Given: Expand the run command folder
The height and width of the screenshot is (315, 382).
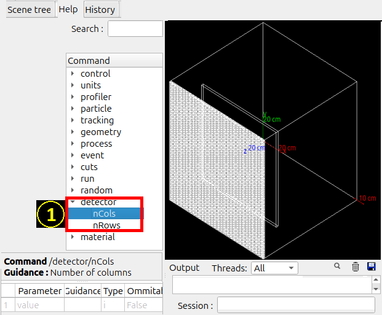Looking at the screenshot, I should 73,178.
